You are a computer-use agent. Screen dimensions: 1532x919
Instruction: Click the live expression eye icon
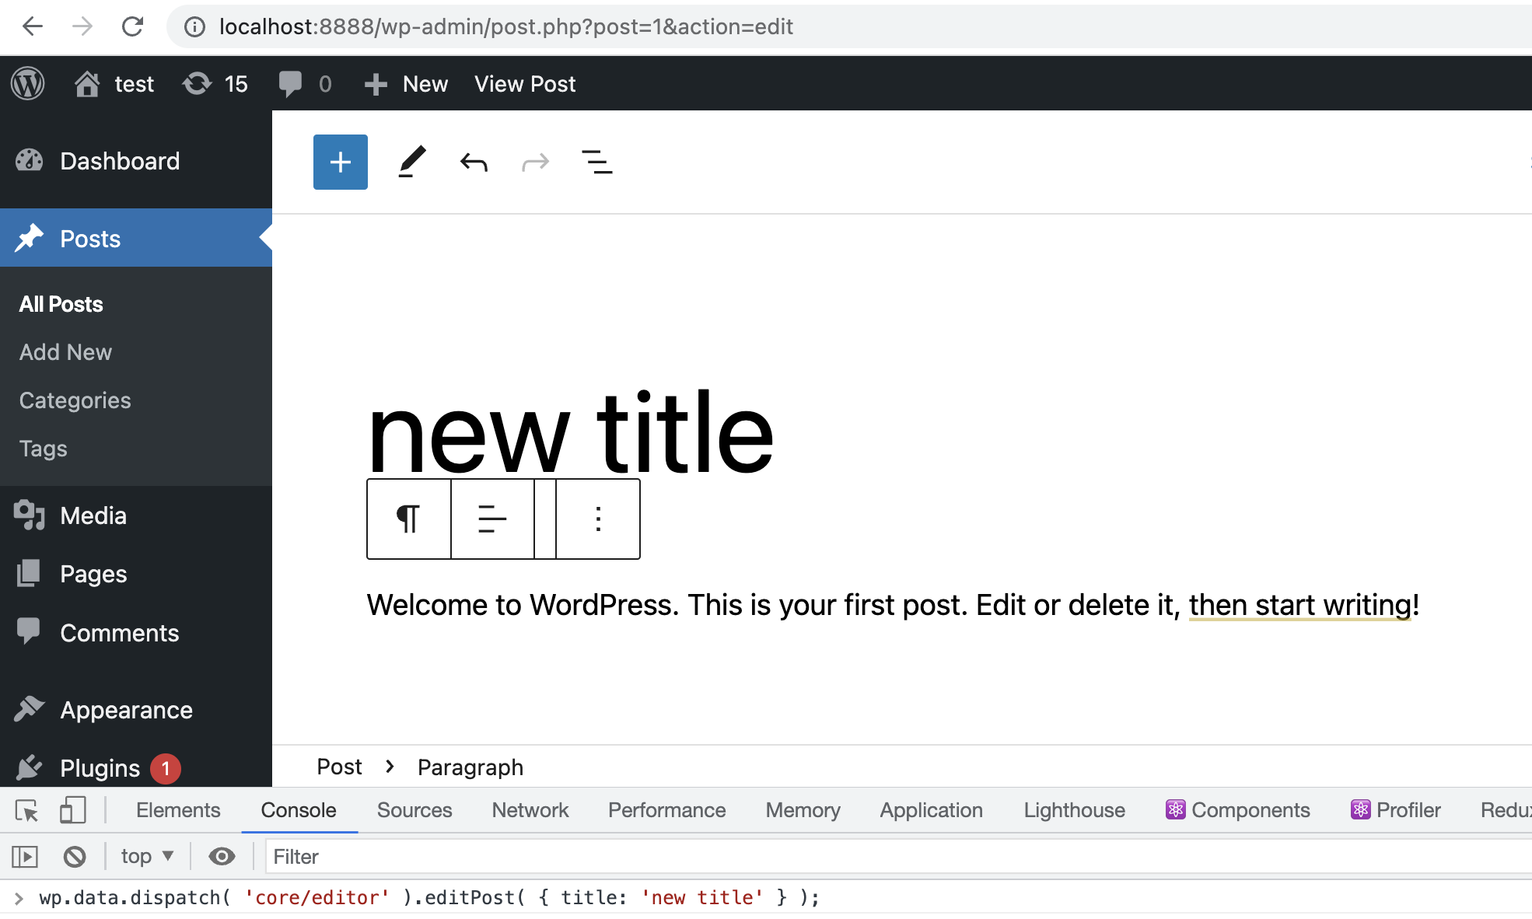click(x=222, y=857)
